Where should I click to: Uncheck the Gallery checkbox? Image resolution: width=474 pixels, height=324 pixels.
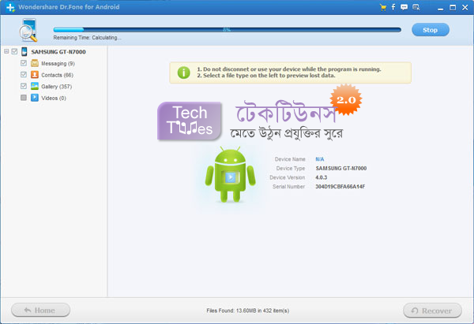tap(24, 86)
